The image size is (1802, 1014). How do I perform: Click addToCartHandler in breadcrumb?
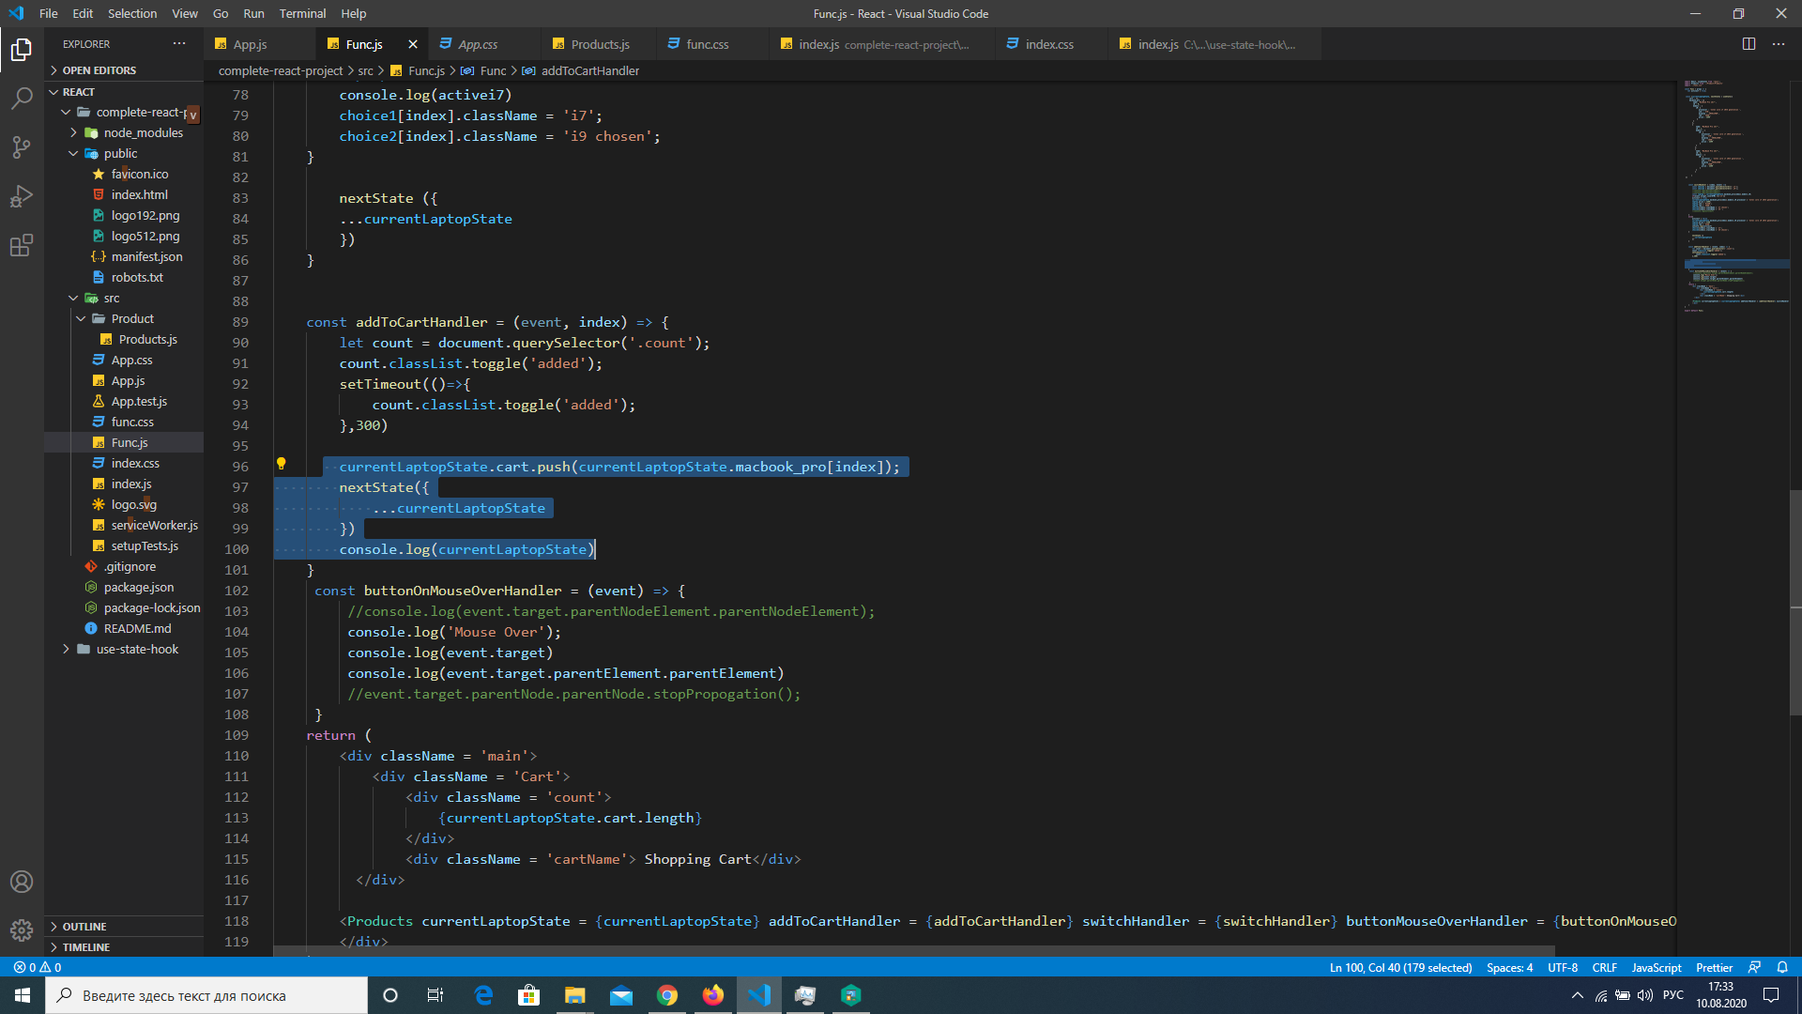click(589, 70)
